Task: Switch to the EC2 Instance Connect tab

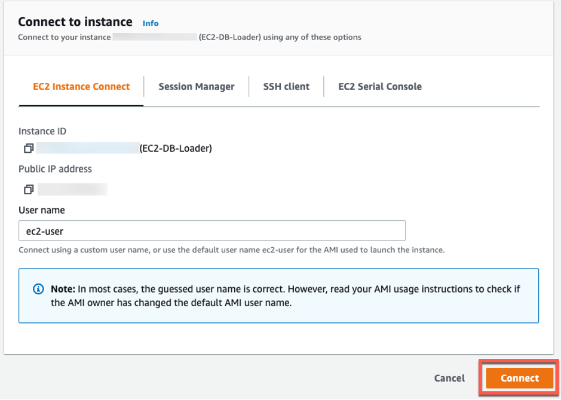Action: [x=81, y=87]
